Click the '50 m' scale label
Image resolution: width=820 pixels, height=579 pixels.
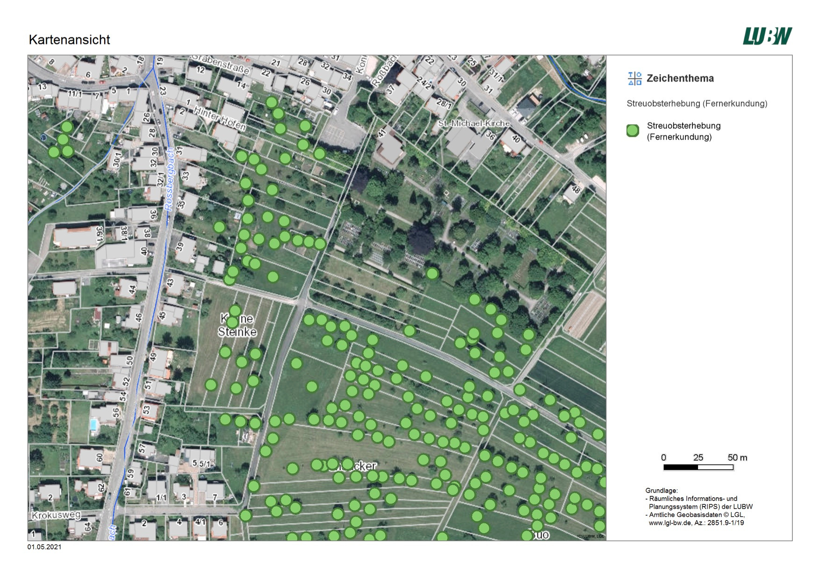[x=737, y=457]
